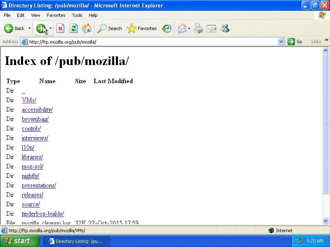Open the releases/ directory link
The image size is (330, 247).
tap(33, 195)
